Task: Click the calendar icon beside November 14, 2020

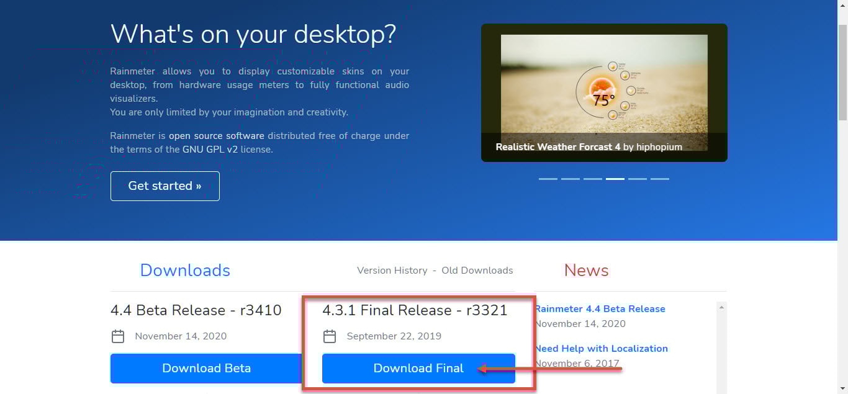Action: pyautogui.click(x=118, y=336)
